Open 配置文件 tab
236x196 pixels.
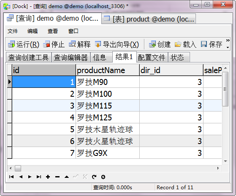(x=152, y=57)
